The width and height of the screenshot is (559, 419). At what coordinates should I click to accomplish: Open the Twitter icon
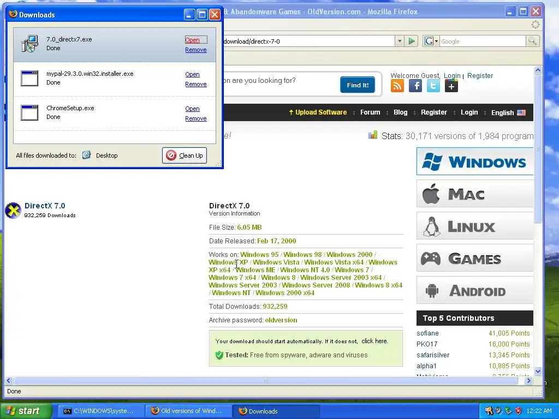[x=433, y=86]
